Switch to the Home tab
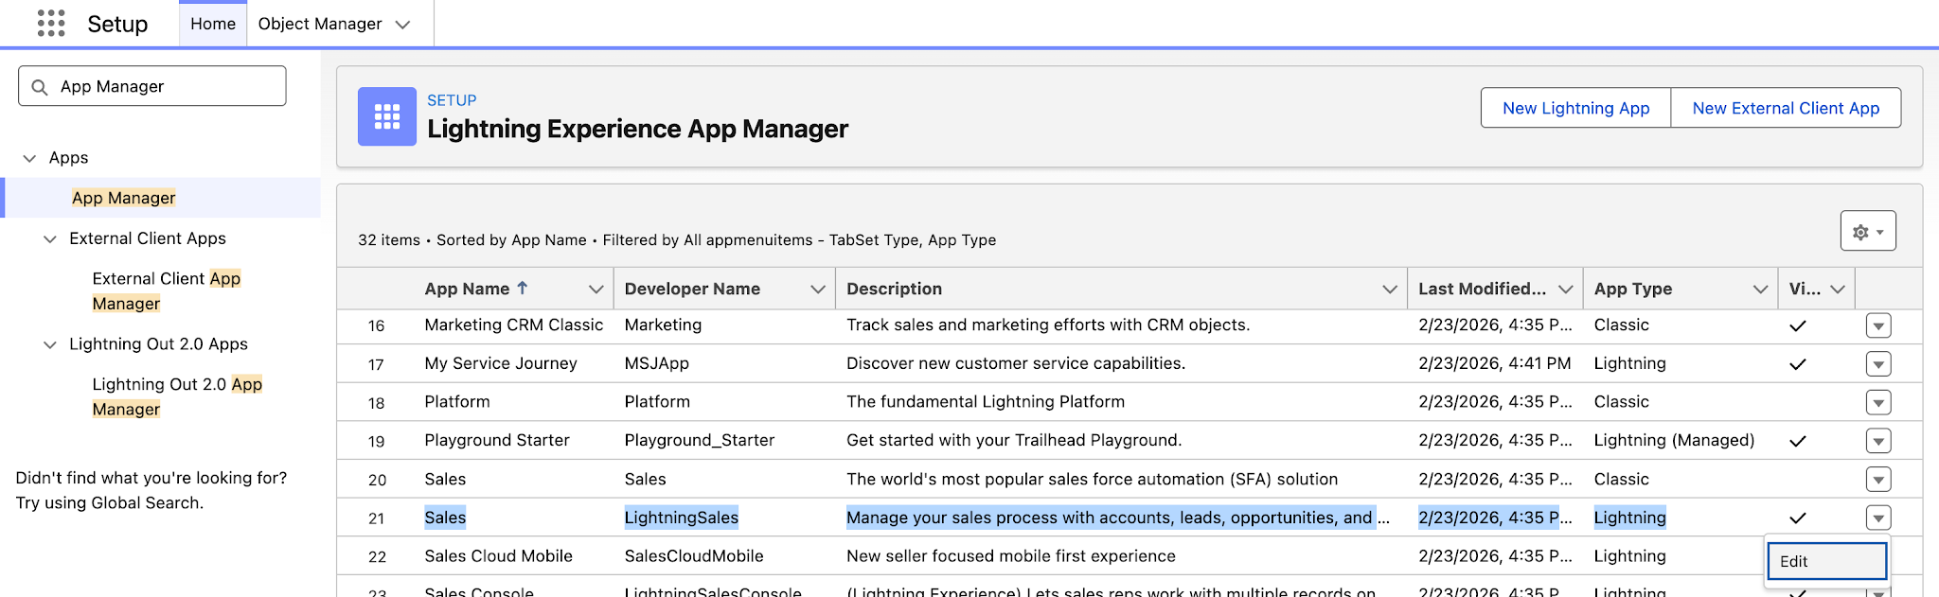Viewport: 1939px width, 597px height. pyautogui.click(x=213, y=24)
